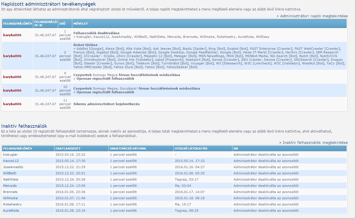The height and width of the screenshot is (219, 356).
Task: Select Aurethota in the inactive users table
Action: click(11, 211)
